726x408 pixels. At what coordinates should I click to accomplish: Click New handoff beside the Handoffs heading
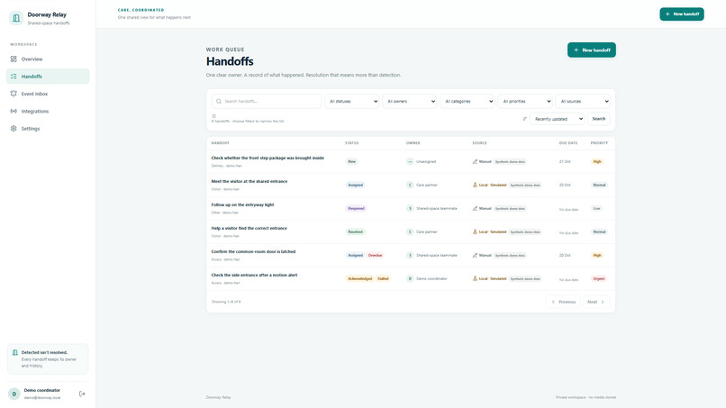tap(591, 50)
